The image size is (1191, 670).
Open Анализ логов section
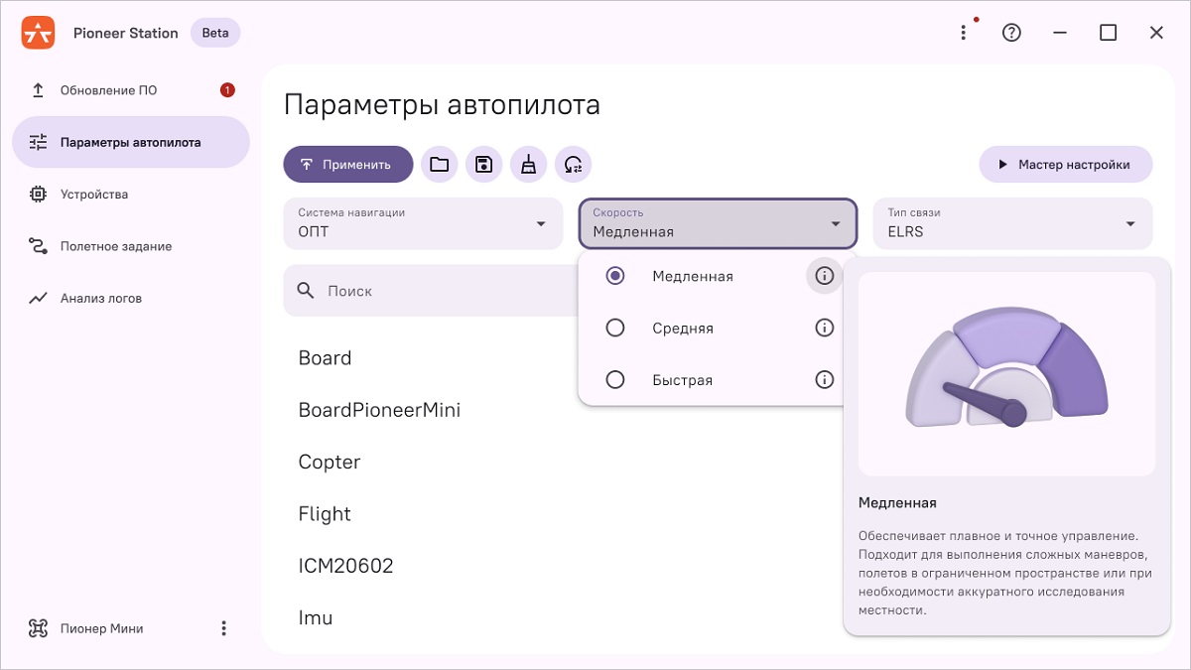[101, 298]
